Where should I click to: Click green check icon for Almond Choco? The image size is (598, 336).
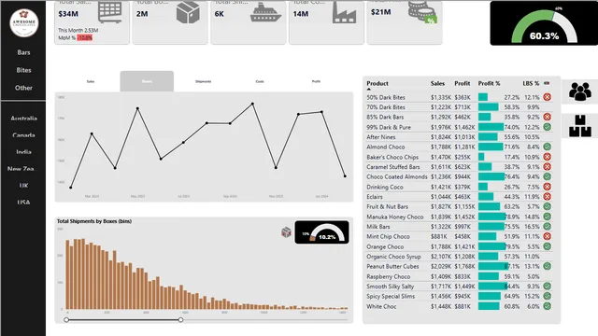(547, 147)
